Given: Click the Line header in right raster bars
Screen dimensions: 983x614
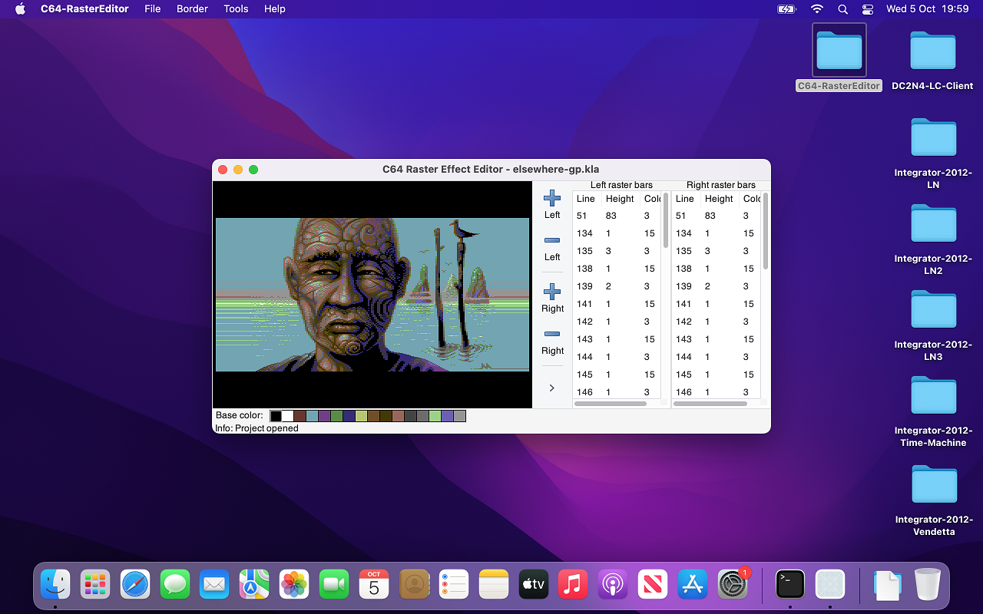Looking at the screenshot, I should point(685,199).
